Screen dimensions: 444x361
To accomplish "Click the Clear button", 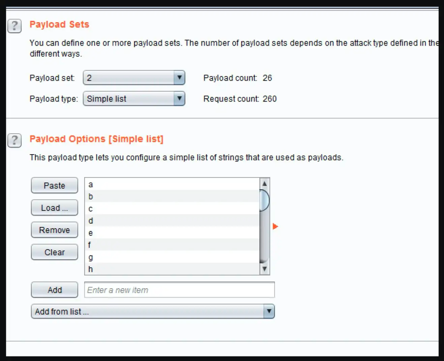I will [x=54, y=252].
